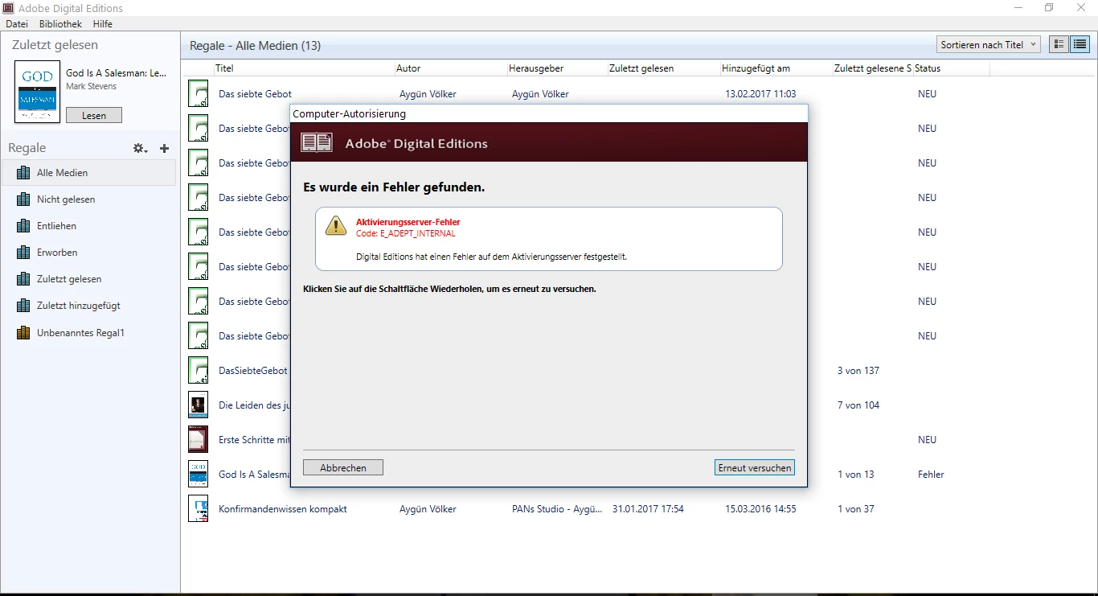Select the Unbenanntes Regal1 shelf
This screenshot has height=596, width=1098.
pos(89,333)
